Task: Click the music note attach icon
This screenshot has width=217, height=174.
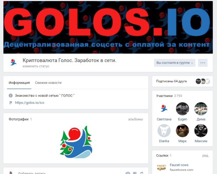Action: click(141, 173)
